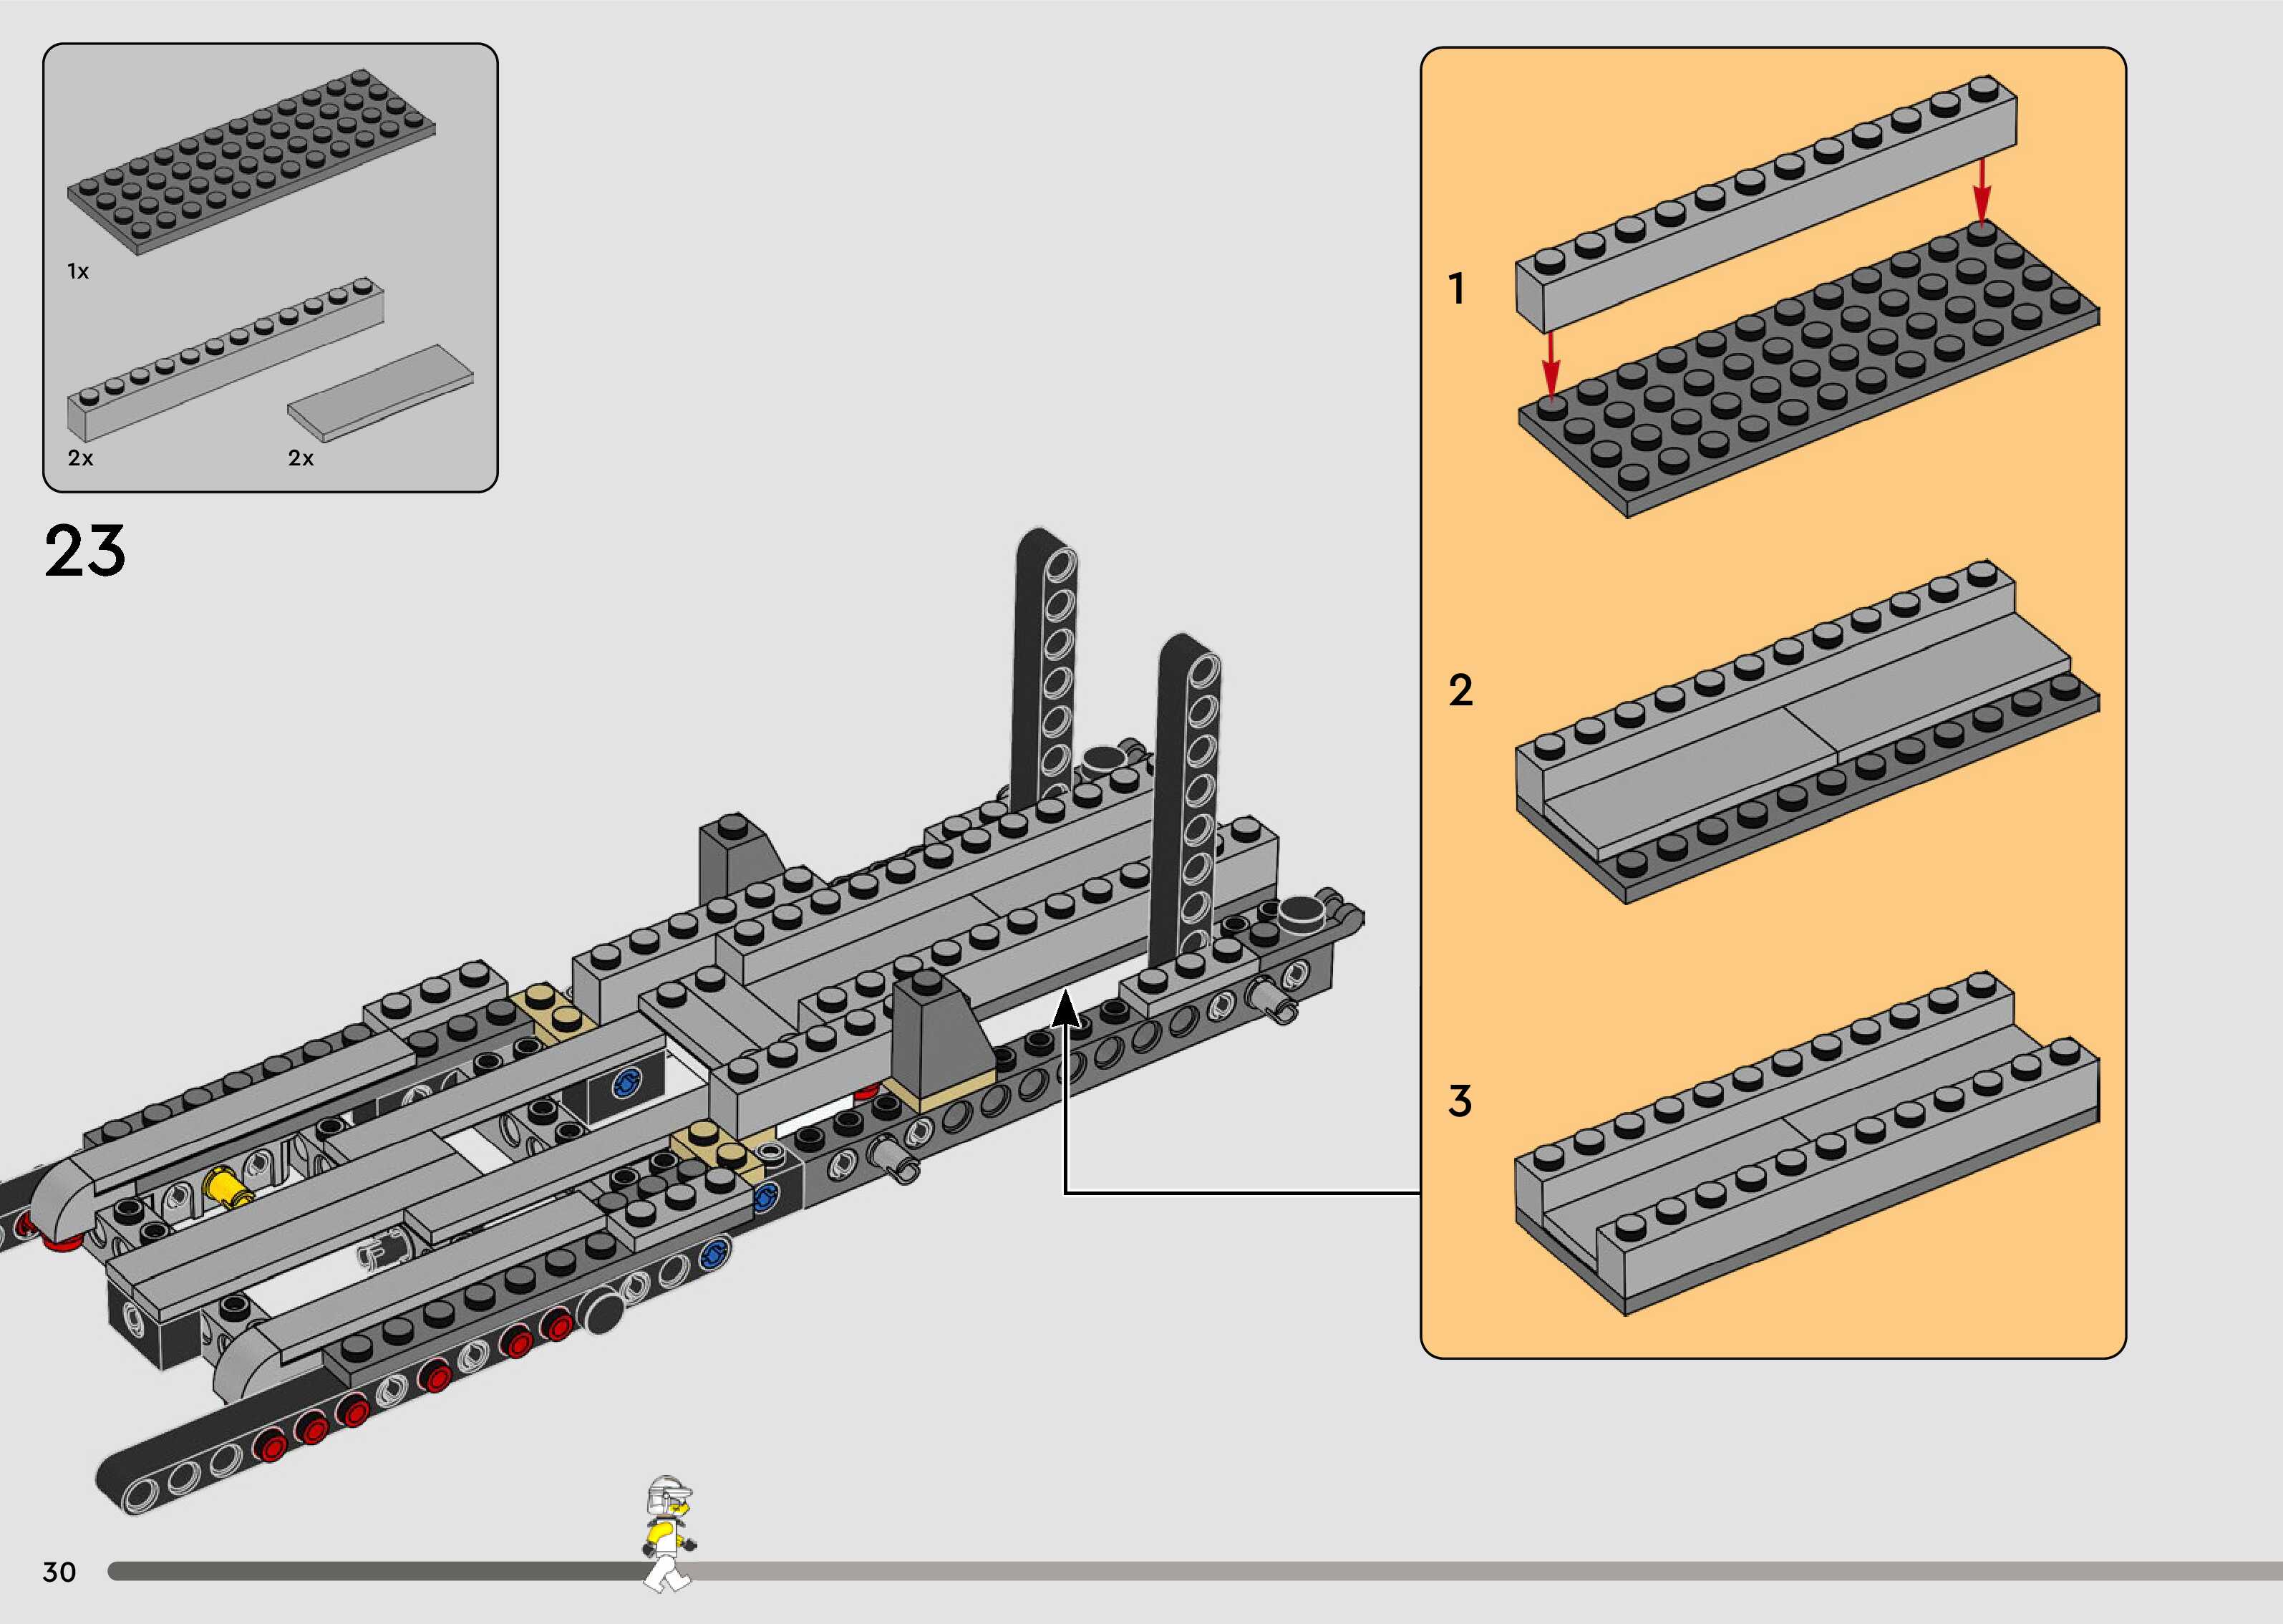Click the dark gray 4x12 plate in parts box
Screen dimensions: 2283x1624
point(252,160)
